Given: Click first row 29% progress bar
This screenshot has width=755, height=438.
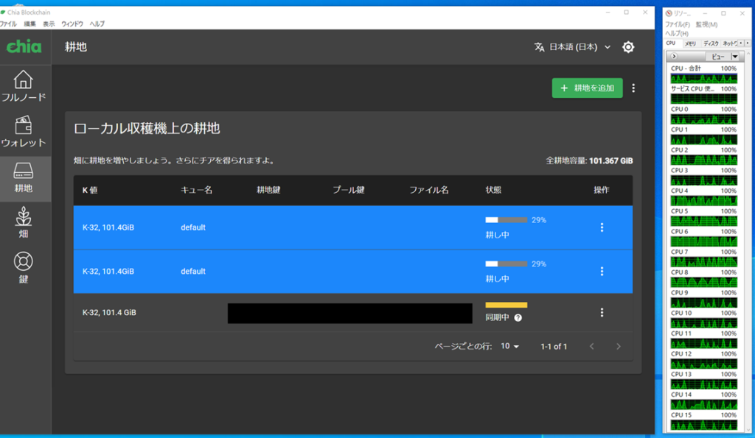Looking at the screenshot, I should click(x=506, y=220).
